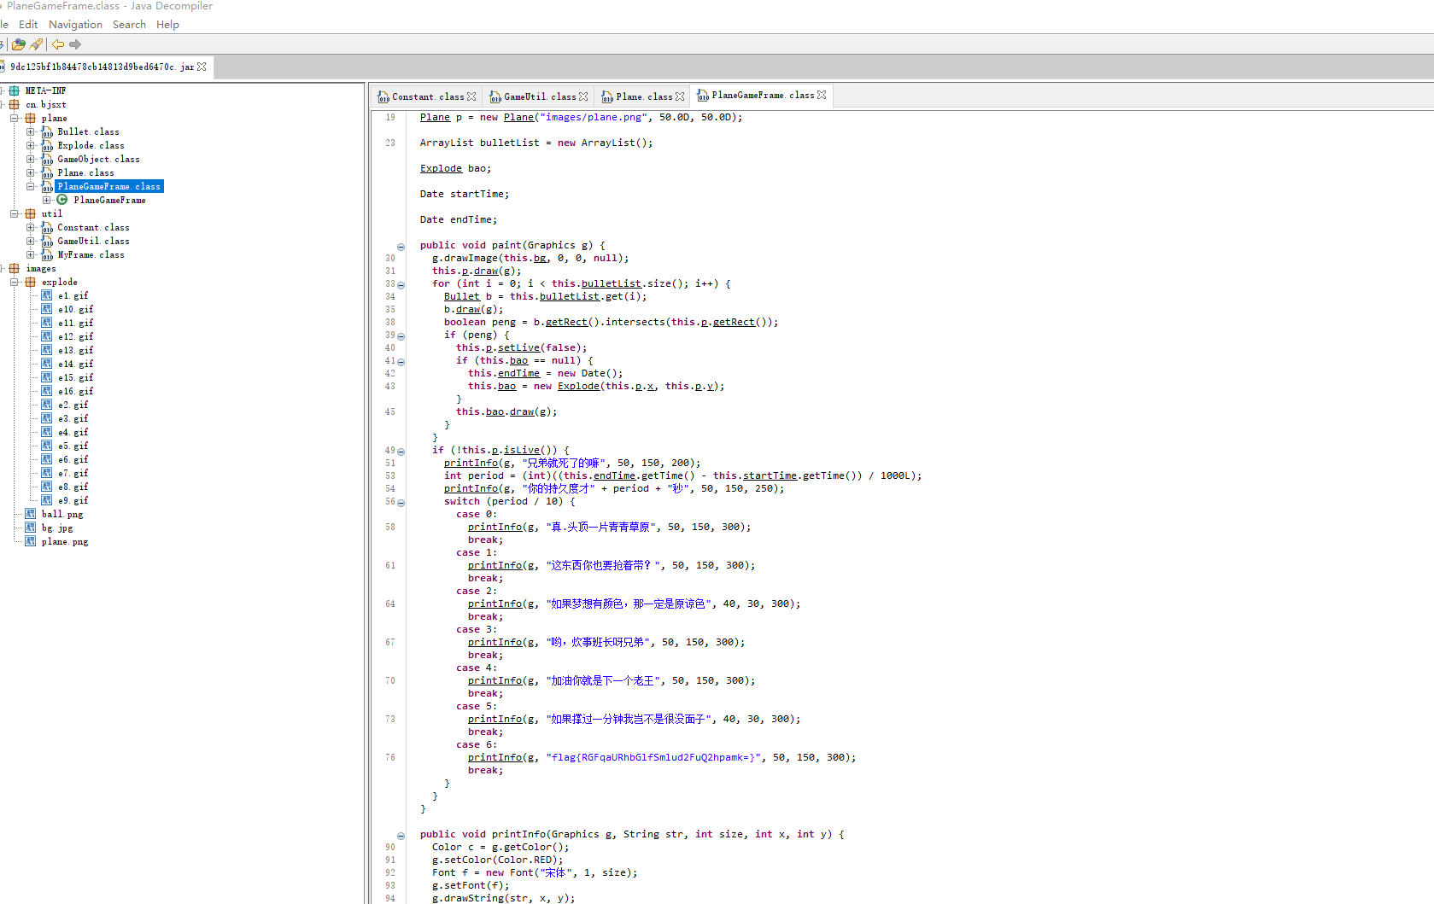1434x904 pixels.
Task: Select plane.png image file
Action: pos(64,542)
